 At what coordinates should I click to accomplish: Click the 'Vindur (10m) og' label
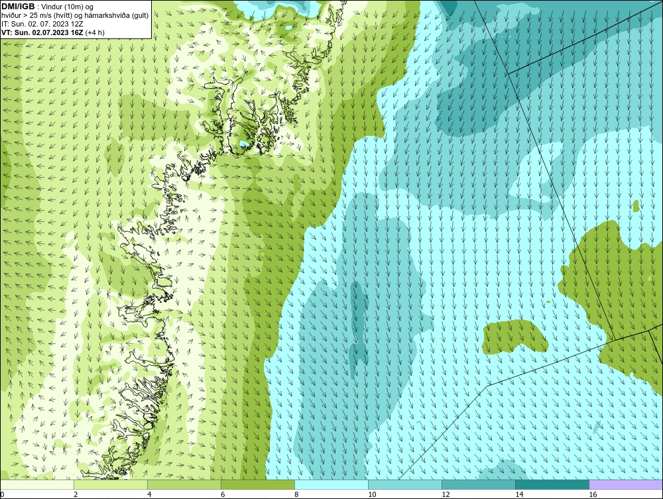click(x=68, y=7)
